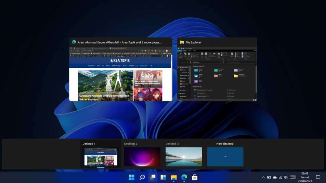This screenshot has height=183, width=326.
Task: Show hidden system tray icons
Action: coord(263,177)
